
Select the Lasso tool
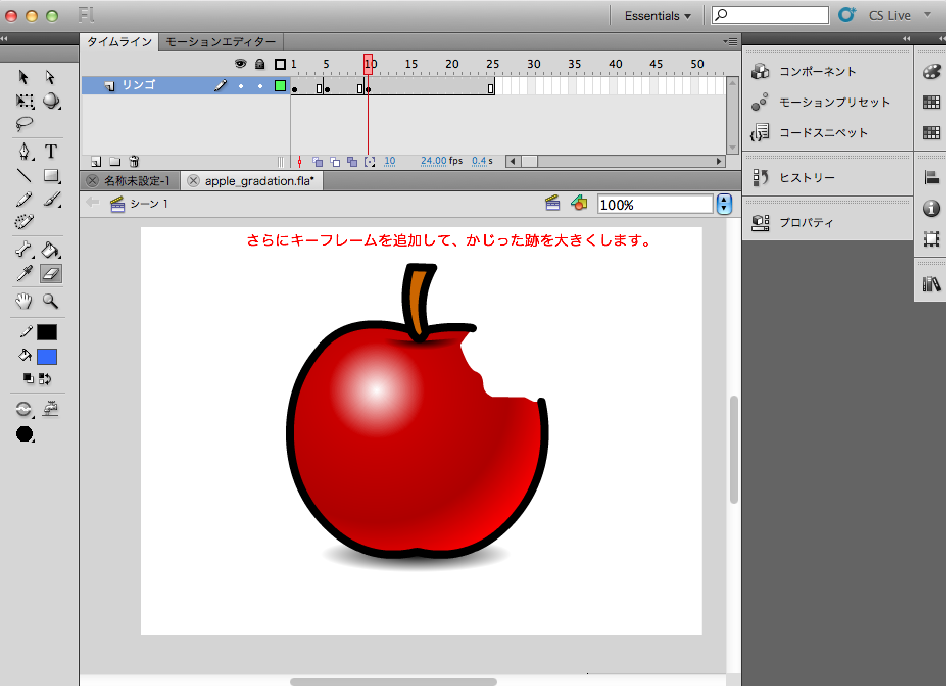coord(24,124)
